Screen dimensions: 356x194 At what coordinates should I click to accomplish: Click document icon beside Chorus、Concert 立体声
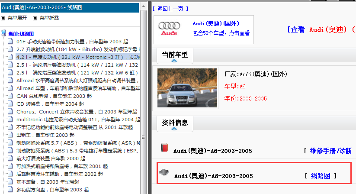[10, 111]
